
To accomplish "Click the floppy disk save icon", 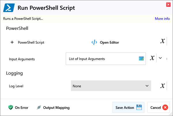I will 139,108.
